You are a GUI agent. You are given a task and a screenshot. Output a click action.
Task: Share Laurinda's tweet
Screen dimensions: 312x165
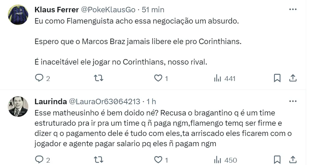pyautogui.click(x=293, y=160)
